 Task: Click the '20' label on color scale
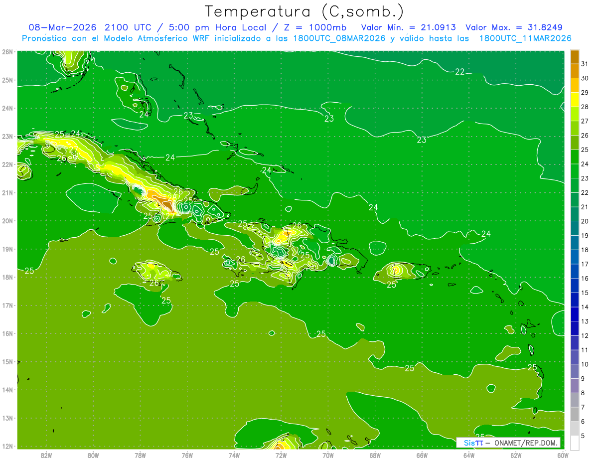pos(585,221)
